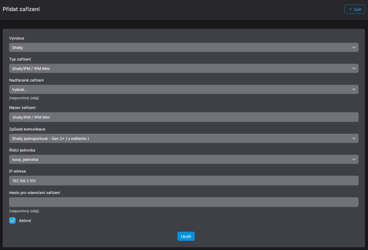
Task: Open the nova_jednotka control unit dropdown
Action: [x=180, y=159]
